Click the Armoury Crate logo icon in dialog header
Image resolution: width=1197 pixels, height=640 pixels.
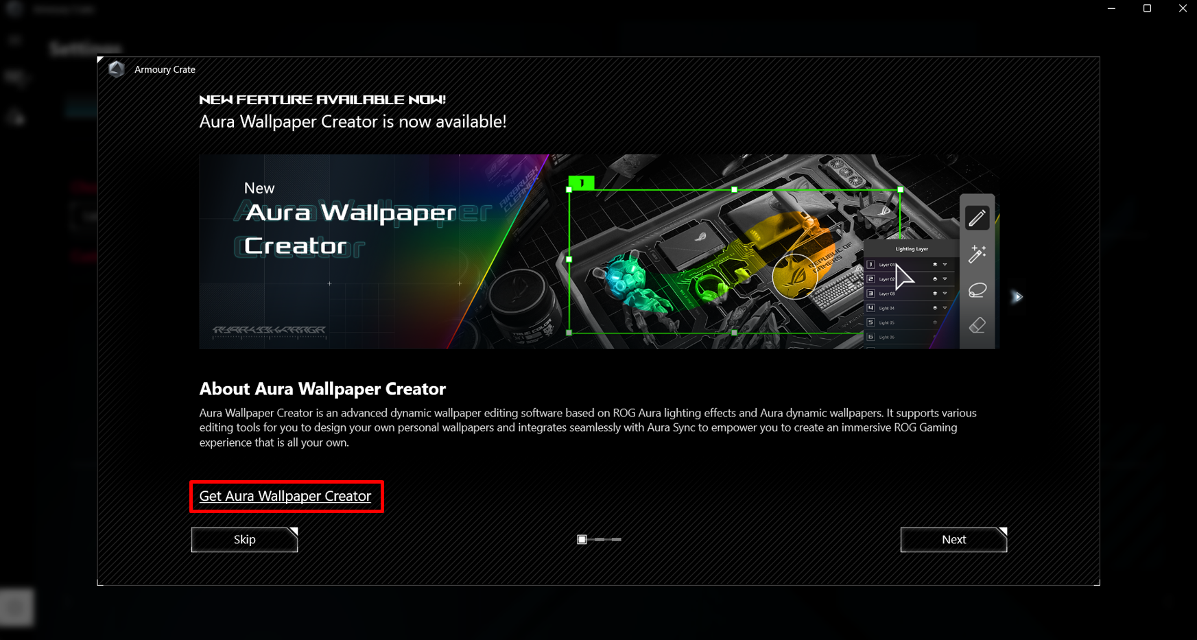117,69
